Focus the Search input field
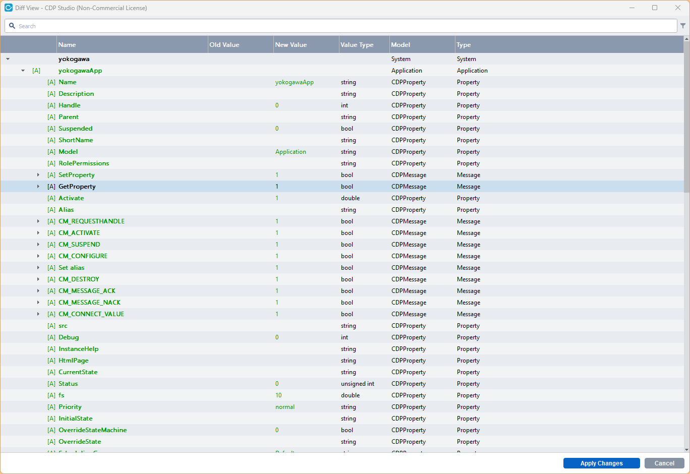Screen dimensions: 690x474 341,26
